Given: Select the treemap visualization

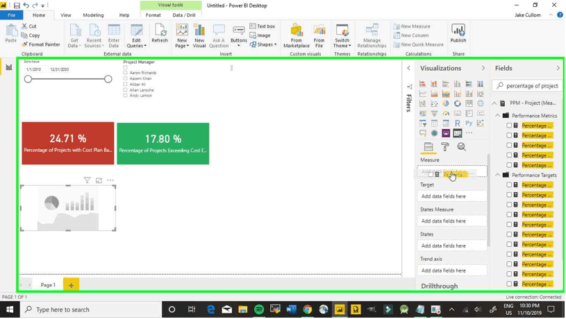Looking at the screenshot, I should 469,103.
